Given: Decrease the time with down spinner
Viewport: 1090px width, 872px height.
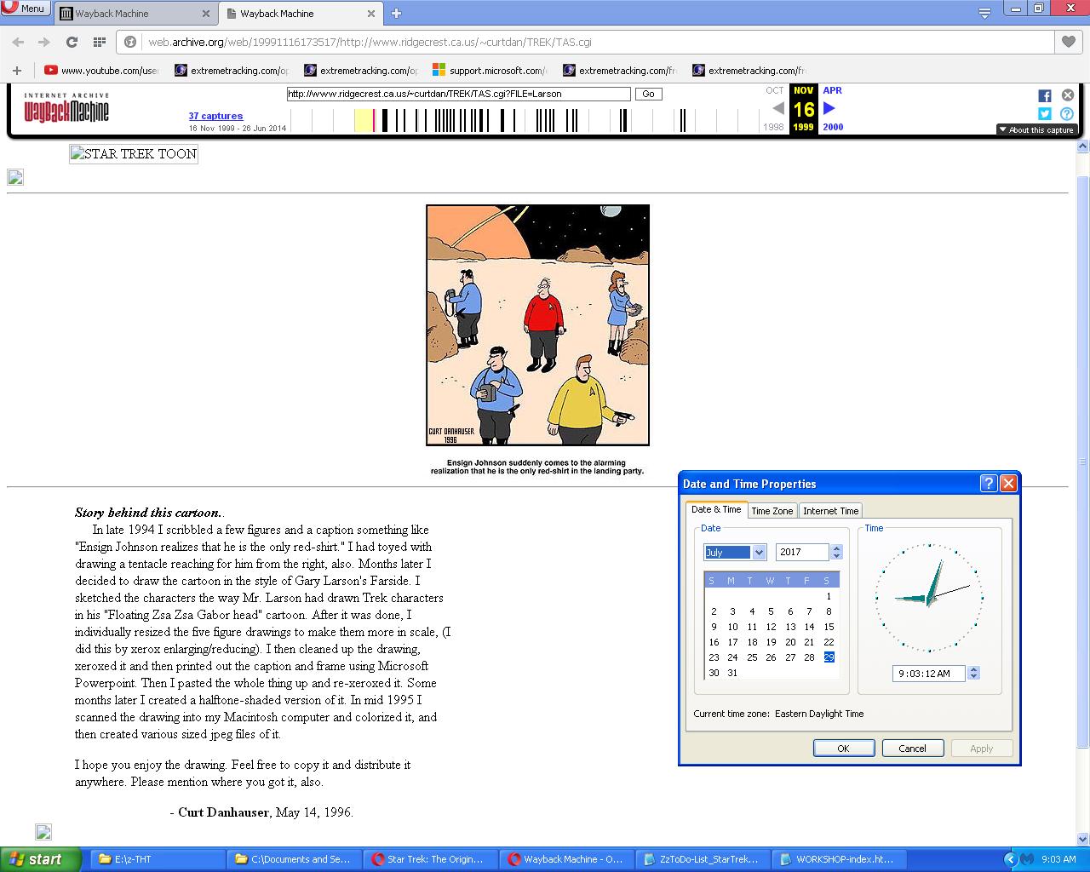Looking at the screenshot, I should pyautogui.click(x=973, y=677).
